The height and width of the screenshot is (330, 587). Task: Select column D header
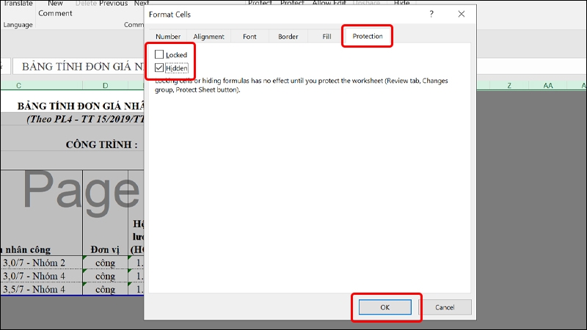[105, 86]
